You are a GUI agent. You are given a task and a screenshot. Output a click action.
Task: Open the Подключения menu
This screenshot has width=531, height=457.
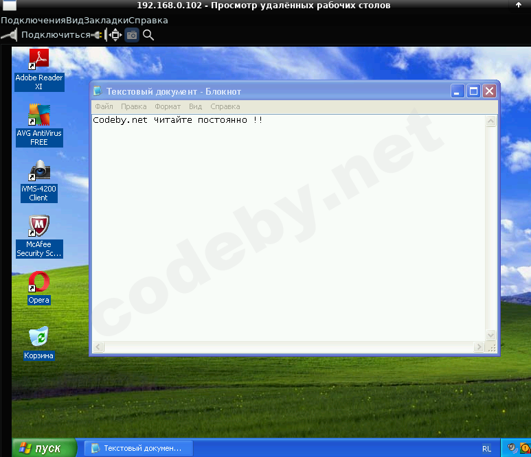33,21
